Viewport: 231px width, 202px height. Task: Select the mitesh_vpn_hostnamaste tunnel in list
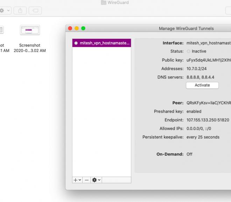101,43
